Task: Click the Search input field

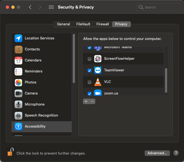Action: click(159, 7)
